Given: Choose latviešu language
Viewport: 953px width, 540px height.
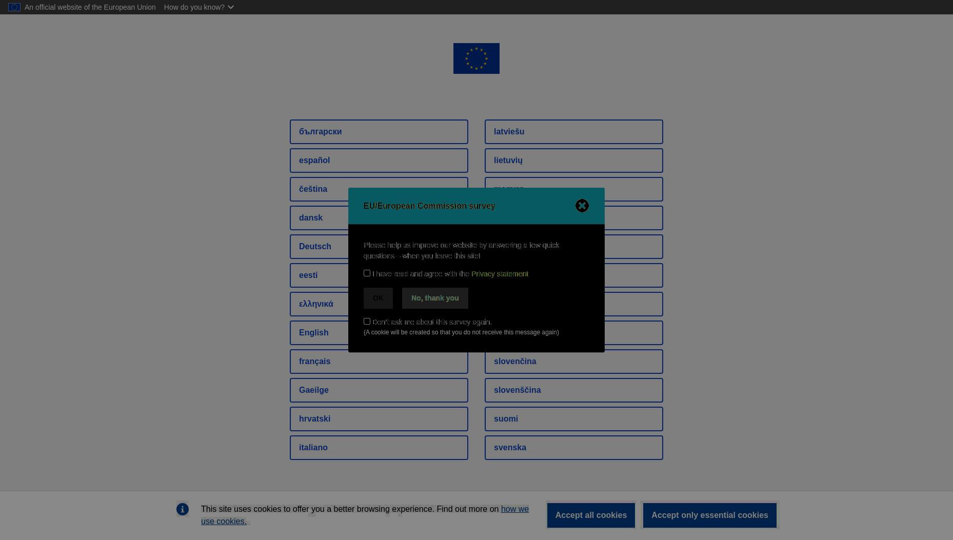Looking at the screenshot, I should click(x=574, y=132).
